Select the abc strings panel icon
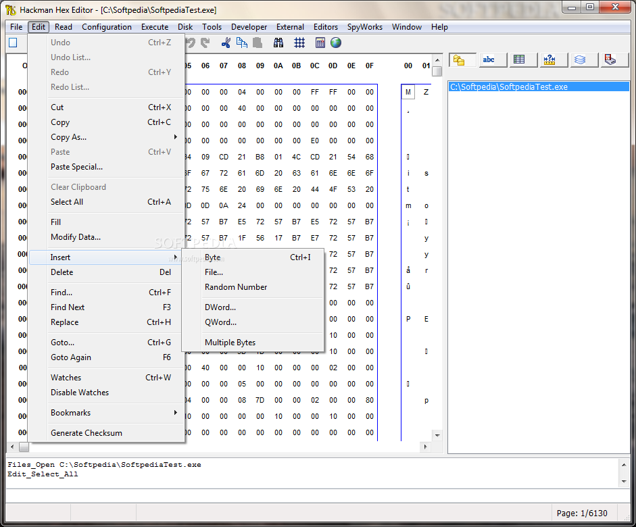The height and width of the screenshot is (527, 636). (x=493, y=60)
